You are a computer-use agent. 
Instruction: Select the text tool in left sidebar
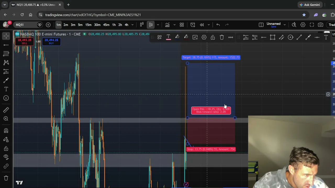6,89
